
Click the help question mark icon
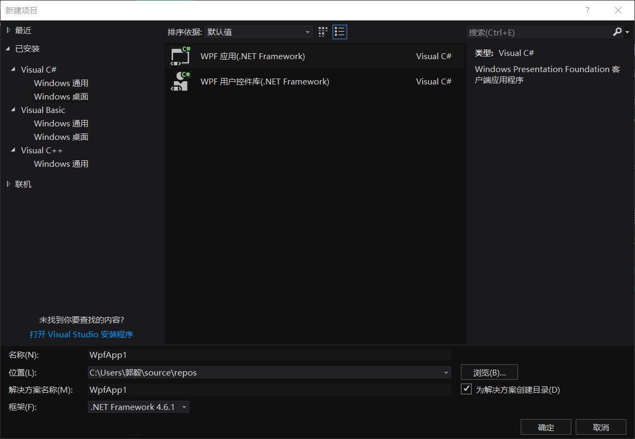[x=587, y=11]
